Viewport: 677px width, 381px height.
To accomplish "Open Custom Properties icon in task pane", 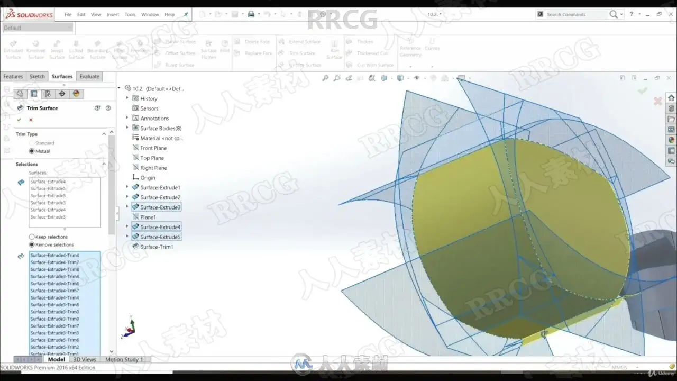I will [x=671, y=151].
